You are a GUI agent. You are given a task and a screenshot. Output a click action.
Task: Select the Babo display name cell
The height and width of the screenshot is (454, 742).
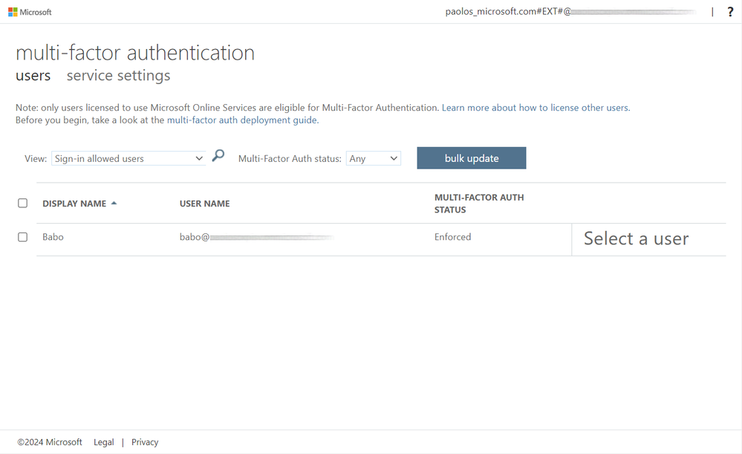[53, 237]
